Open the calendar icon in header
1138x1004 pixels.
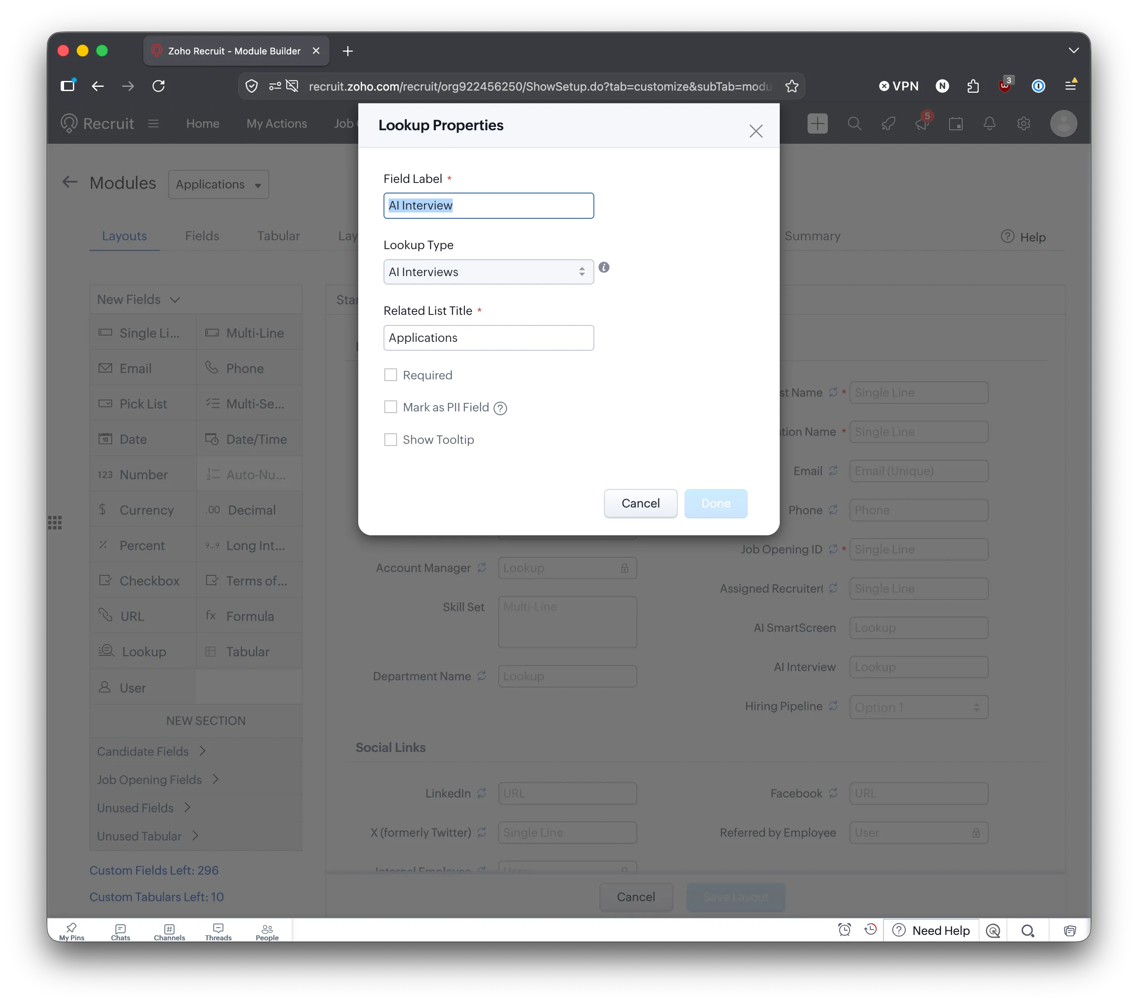pyautogui.click(x=955, y=123)
